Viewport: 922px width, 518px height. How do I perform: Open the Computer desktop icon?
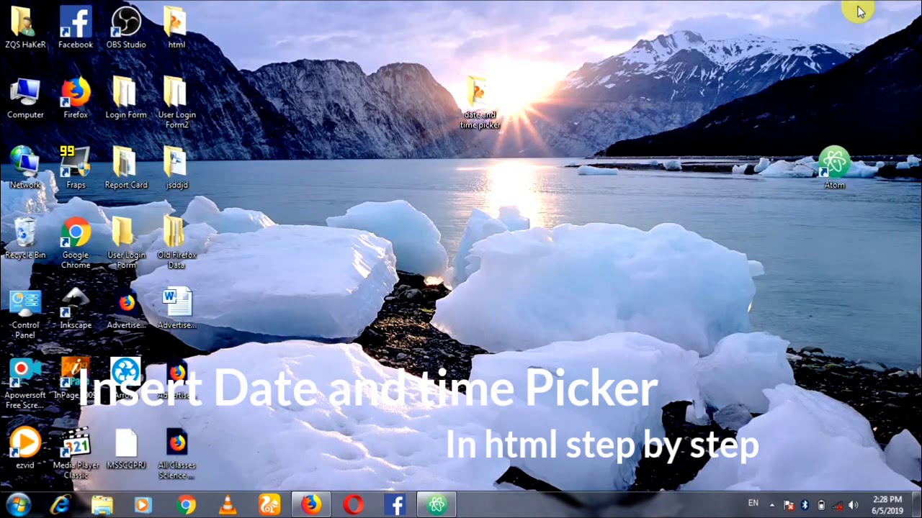[25, 98]
